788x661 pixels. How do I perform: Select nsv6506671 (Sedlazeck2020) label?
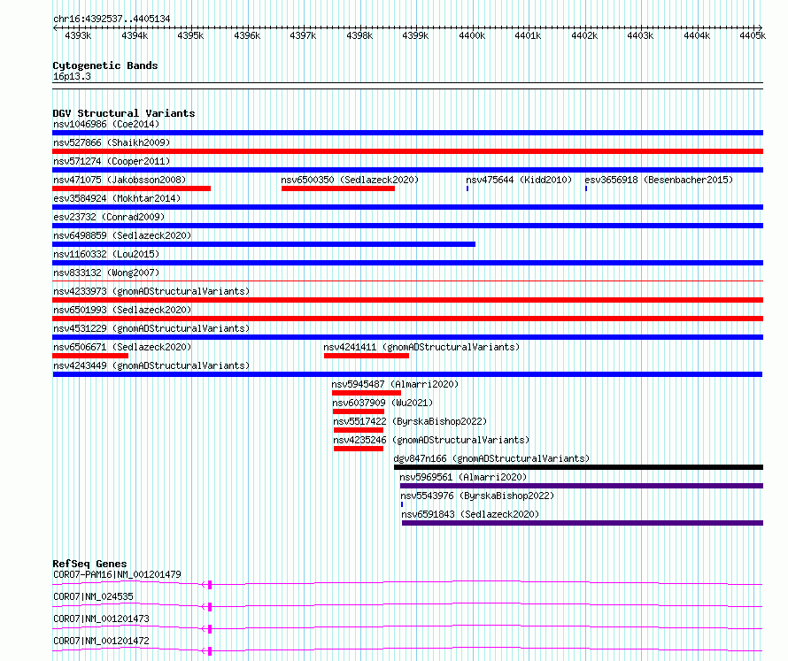pyautogui.click(x=122, y=347)
